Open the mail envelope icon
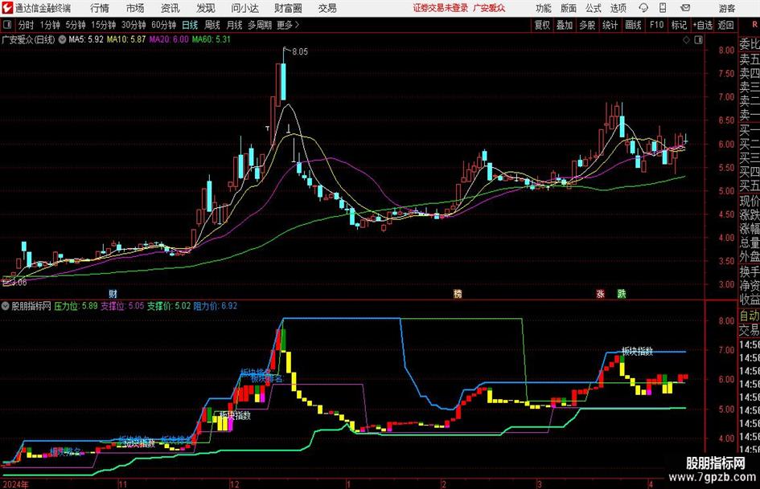The image size is (760, 489). tap(685, 8)
